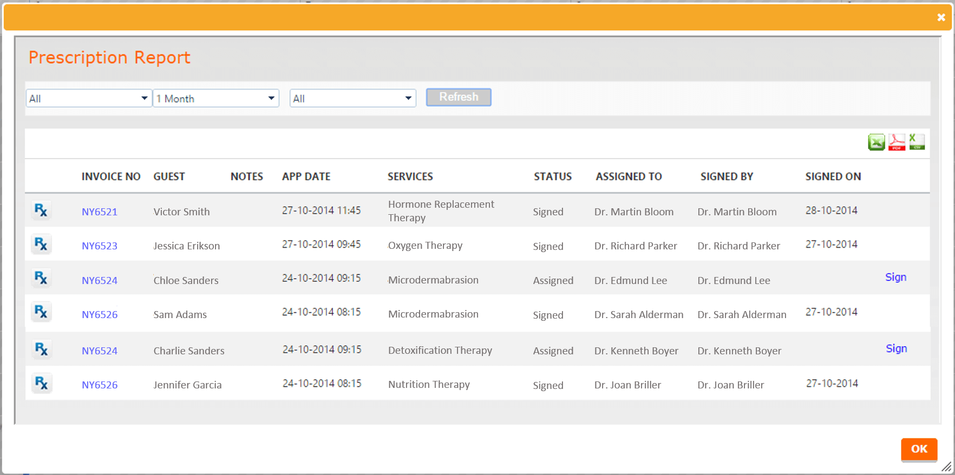Select guest name Victor Smith
The width and height of the screenshot is (955, 475).
point(181,212)
